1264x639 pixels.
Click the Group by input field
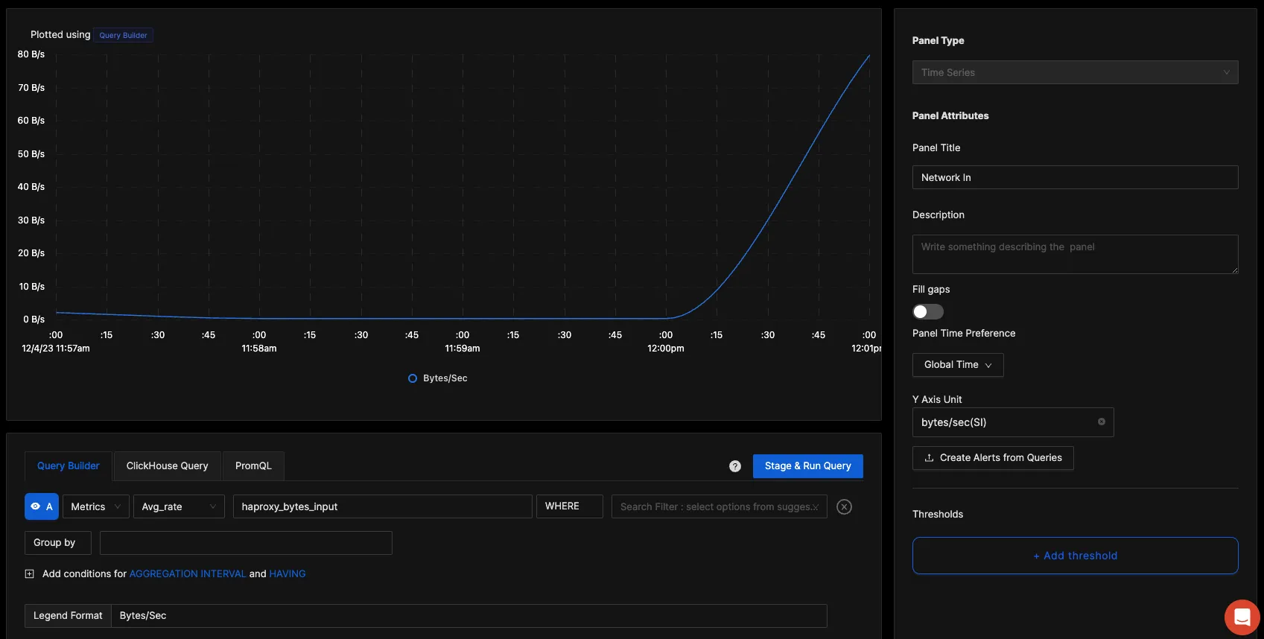246,543
